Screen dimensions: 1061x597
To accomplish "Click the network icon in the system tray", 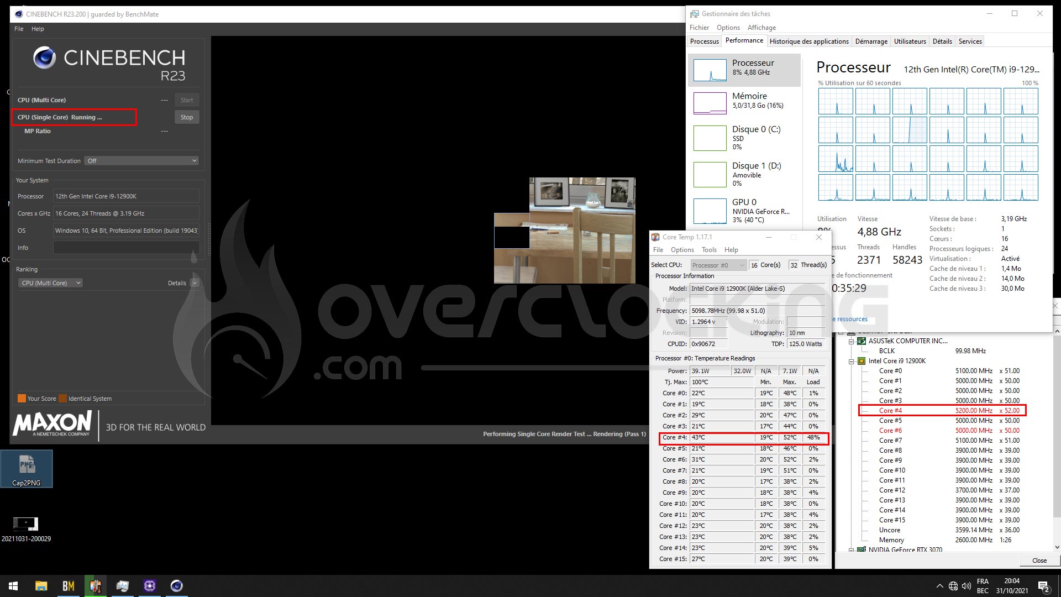I will click(x=953, y=586).
